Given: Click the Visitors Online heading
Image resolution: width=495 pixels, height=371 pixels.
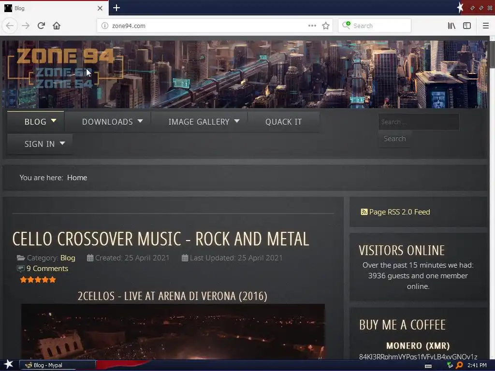Looking at the screenshot, I should coord(402,250).
